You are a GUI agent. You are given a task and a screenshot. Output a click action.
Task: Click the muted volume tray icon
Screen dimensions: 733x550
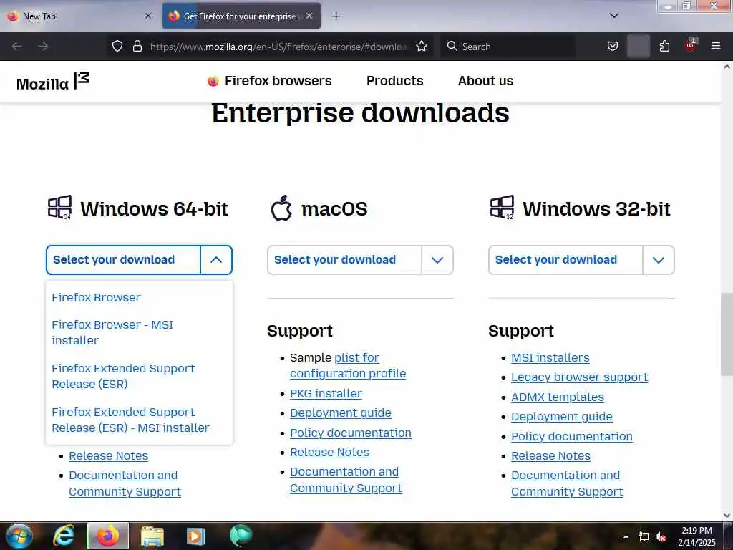point(661,537)
